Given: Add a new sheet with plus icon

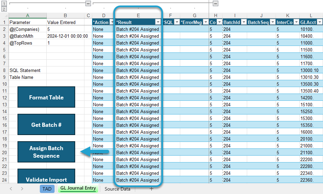Looking at the screenshot, I should (x=151, y=189).
